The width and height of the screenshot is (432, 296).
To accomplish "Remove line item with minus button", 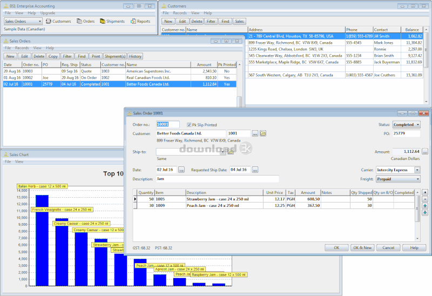I will pos(425,199).
